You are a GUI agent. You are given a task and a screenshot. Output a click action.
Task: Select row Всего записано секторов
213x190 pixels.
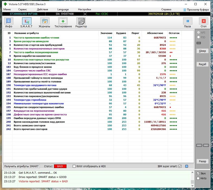tap(98, 126)
